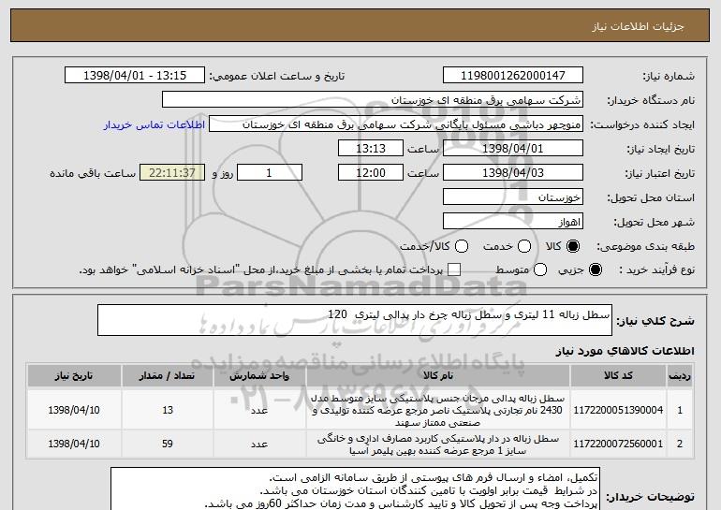The height and width of the screenshot is (510, 721).
Task: Click the اهواز delivery city field
Action: [x=513, y=222]
